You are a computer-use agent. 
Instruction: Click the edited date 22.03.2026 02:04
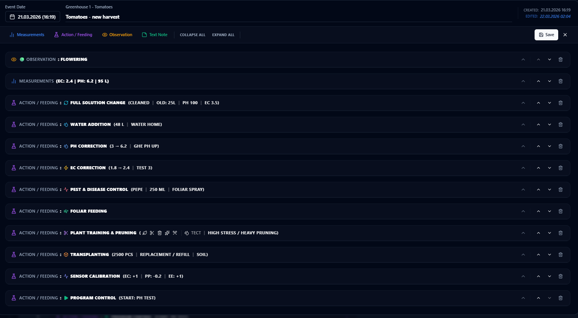pyautogui.click(x=555, y=16)
